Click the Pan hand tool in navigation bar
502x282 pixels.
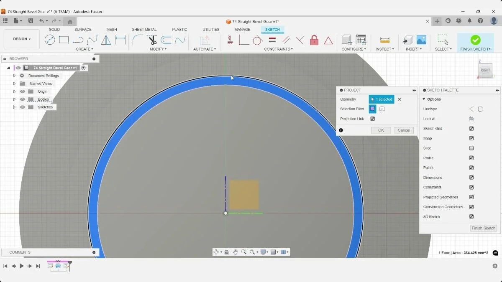coord(235,252)
